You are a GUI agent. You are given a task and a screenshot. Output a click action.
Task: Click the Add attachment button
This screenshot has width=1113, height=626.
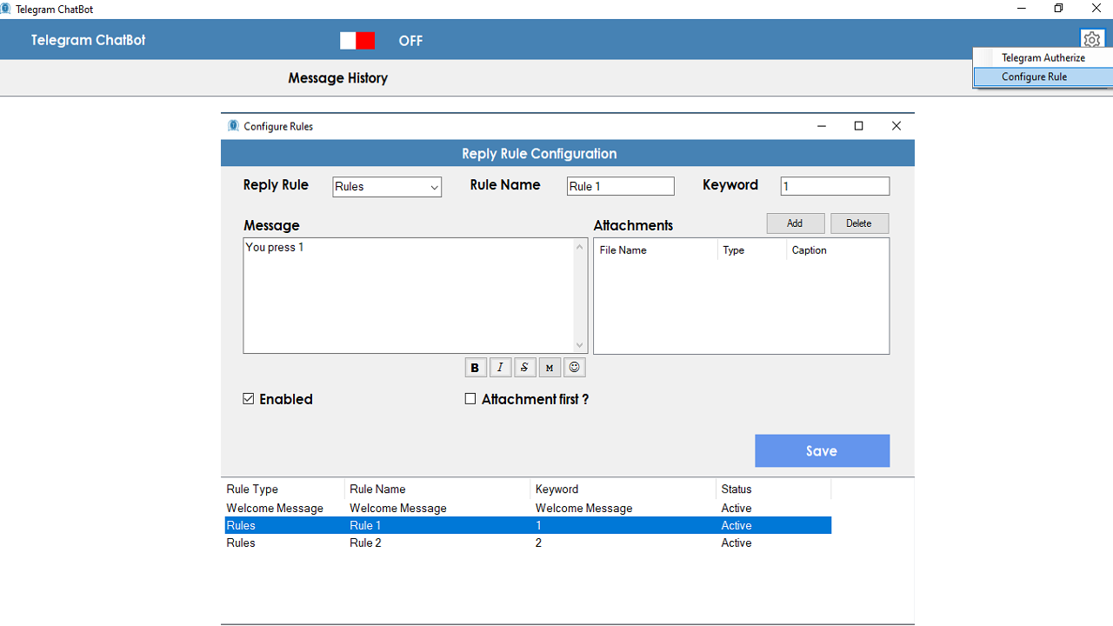tap(796, 223)
